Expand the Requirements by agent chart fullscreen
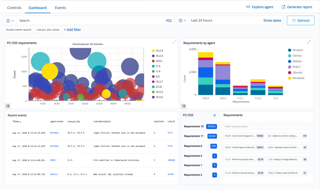The width and height of the screenshot is (320, 190). click(x=309, y=42)
